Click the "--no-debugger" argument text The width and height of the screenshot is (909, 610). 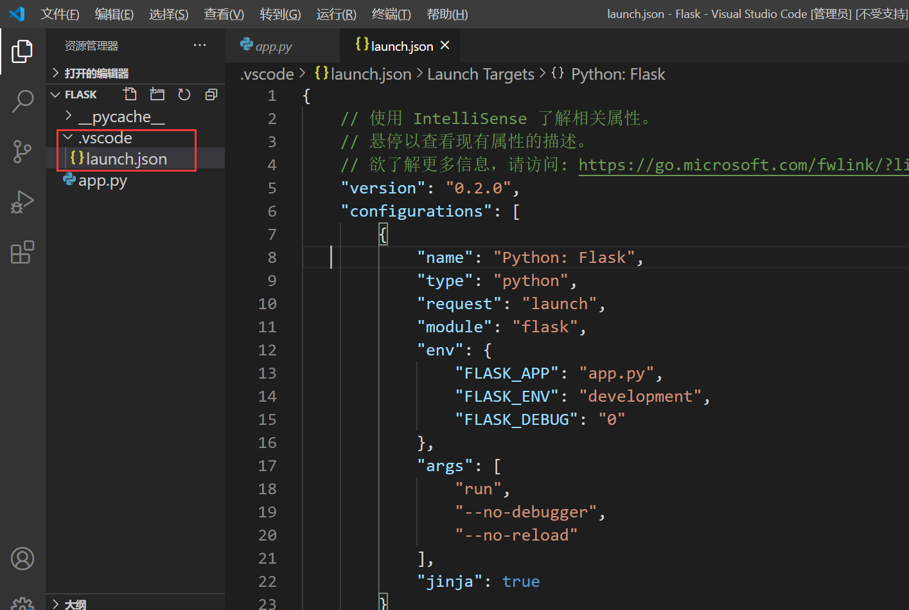(526, 512)
